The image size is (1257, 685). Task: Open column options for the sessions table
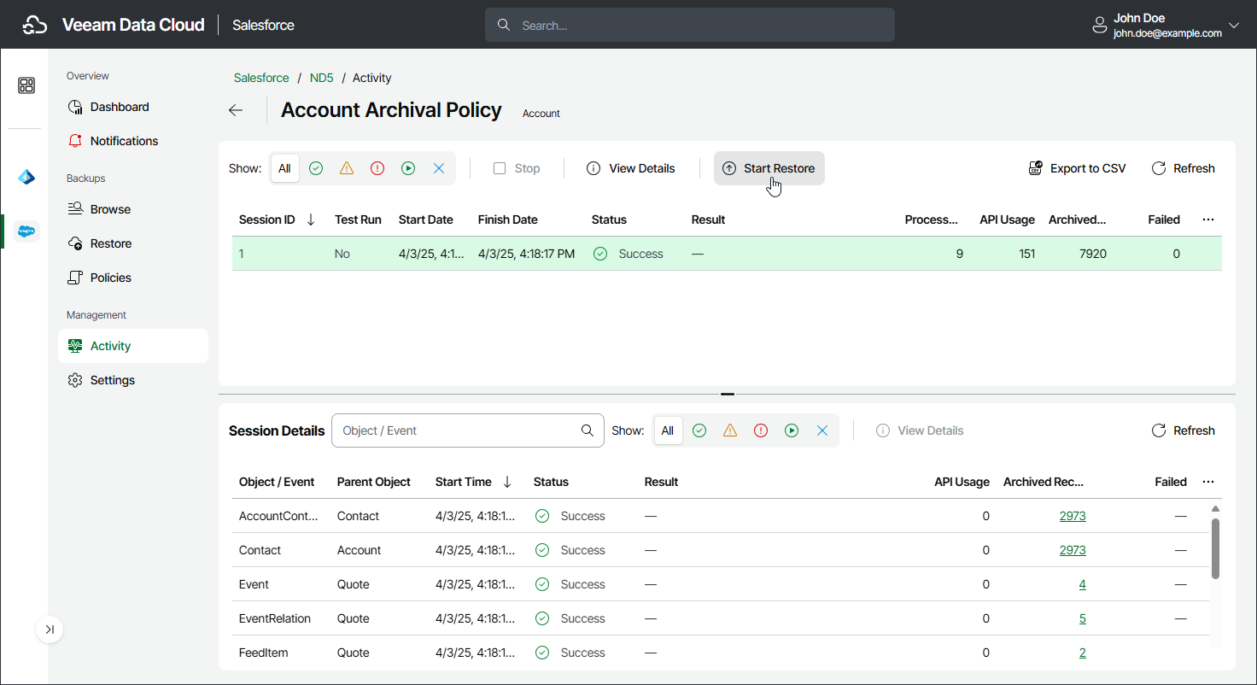click(x=1208, y=220)
